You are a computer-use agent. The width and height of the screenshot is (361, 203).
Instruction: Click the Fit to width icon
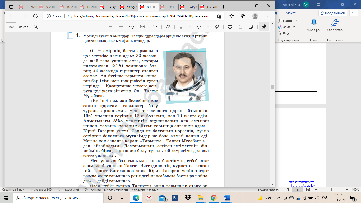(x=142, y=27)
